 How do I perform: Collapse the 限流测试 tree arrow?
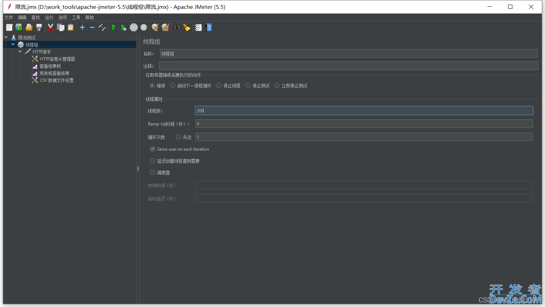(x=6, y=37)
